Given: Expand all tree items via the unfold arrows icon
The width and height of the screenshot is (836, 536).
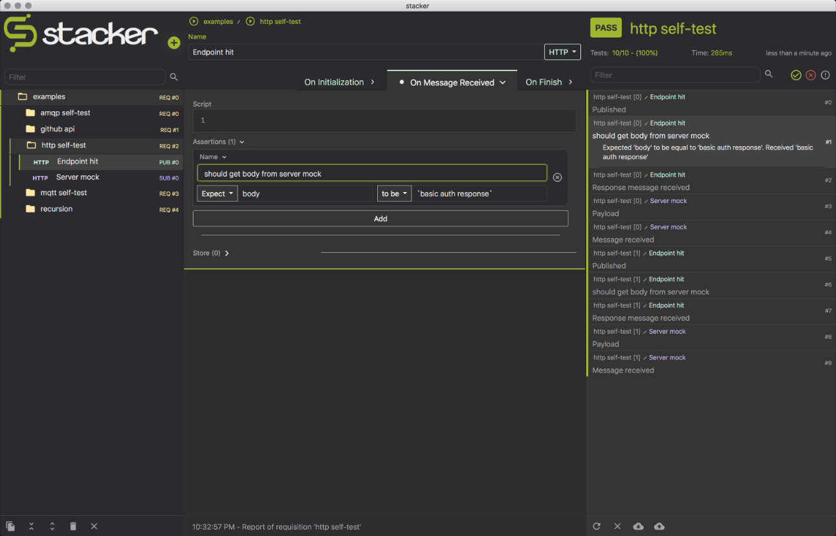Looking at the screenshot, I should click(52, 526).
